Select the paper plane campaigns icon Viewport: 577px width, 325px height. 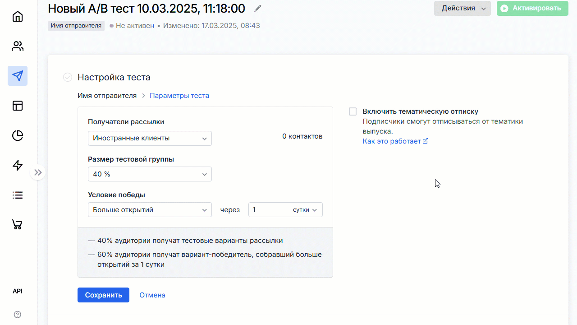pyautogui.click(x=18, y=76)
